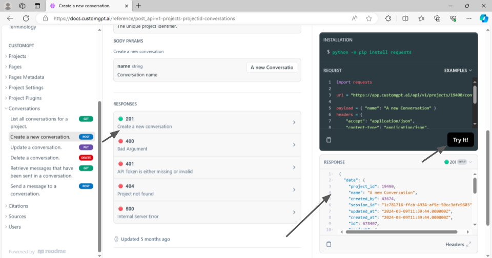492x258 pixels.
Task: Open the 201 response status dropdown
Action: (x=458, y=162)
